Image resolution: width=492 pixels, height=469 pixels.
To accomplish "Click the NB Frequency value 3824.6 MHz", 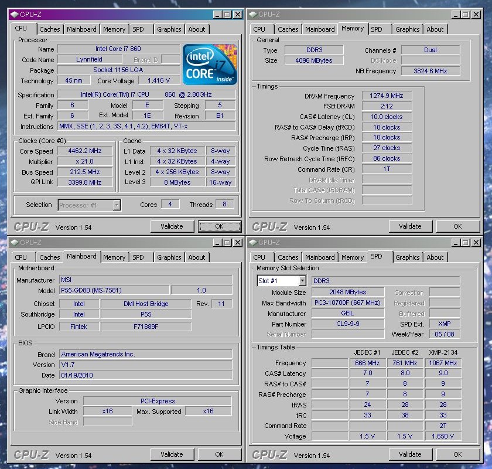I will (x=430, y=71).
